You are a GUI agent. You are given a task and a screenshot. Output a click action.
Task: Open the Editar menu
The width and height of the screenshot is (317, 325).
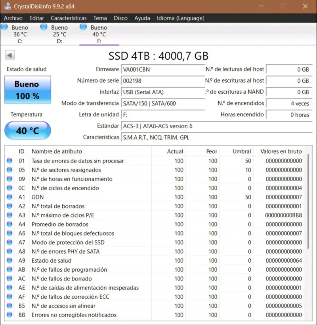[36, 18]
